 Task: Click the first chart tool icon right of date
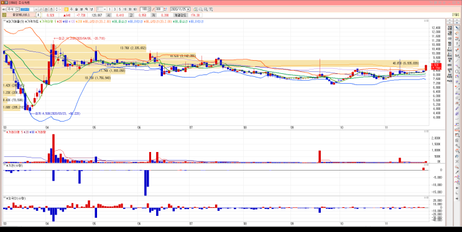[195, 9]
